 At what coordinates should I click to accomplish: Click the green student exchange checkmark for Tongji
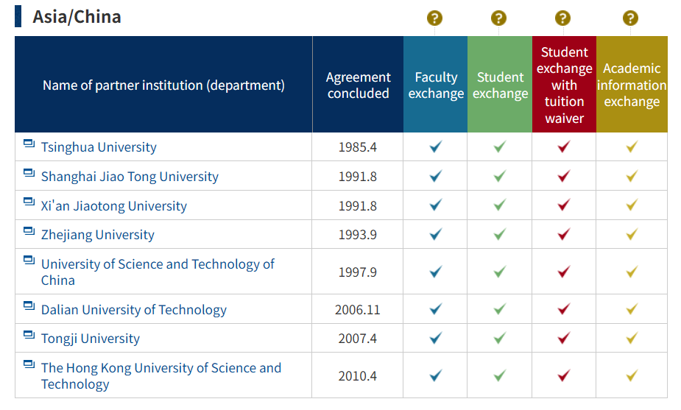(500, 337)
